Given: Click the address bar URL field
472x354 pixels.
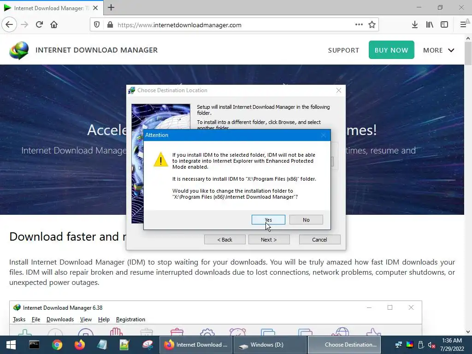Looking at the screenshot, I should (x=234, y=25).
